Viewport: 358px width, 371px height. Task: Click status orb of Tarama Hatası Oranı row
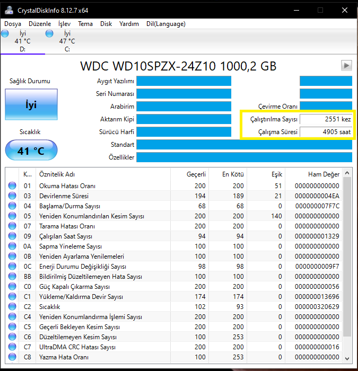pos(12,226)
